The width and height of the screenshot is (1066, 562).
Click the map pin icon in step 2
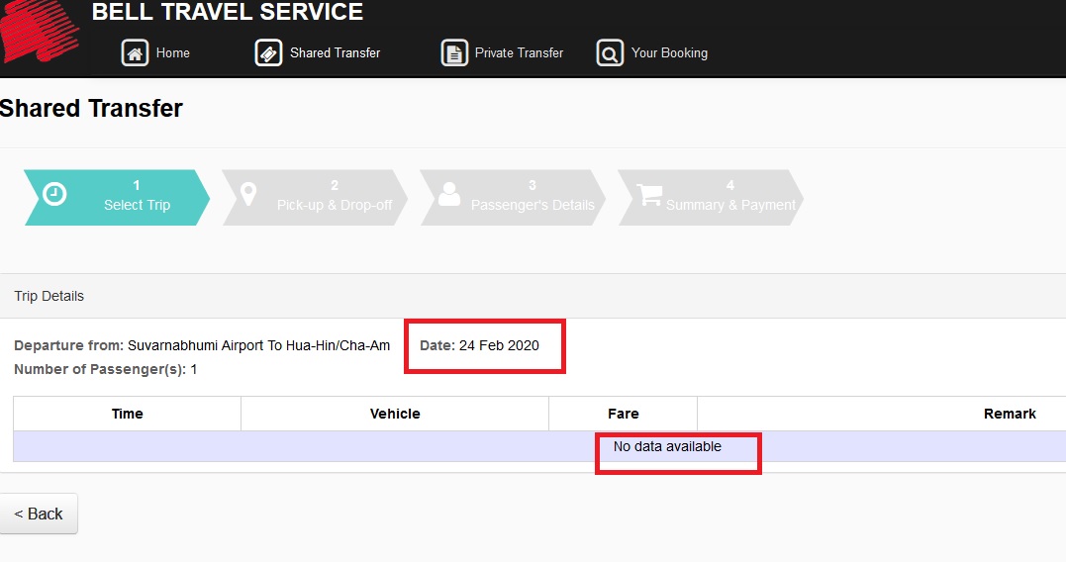248,194
